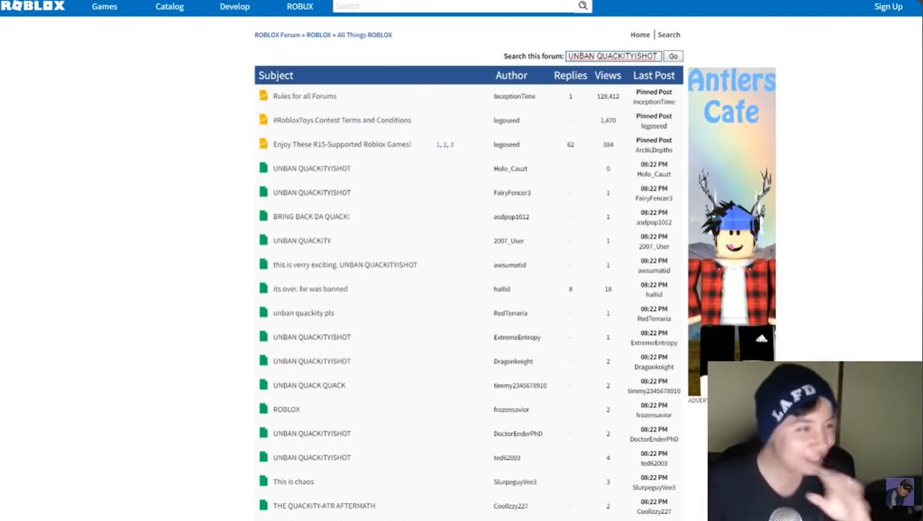Open Enjoy These R15-Supported Roblox Games! thread
The height and width of the screenshot is (521, 923).
coord(342,145)
